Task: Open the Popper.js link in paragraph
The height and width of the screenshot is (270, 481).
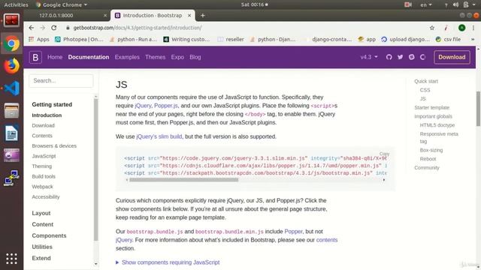Action: 166,106
